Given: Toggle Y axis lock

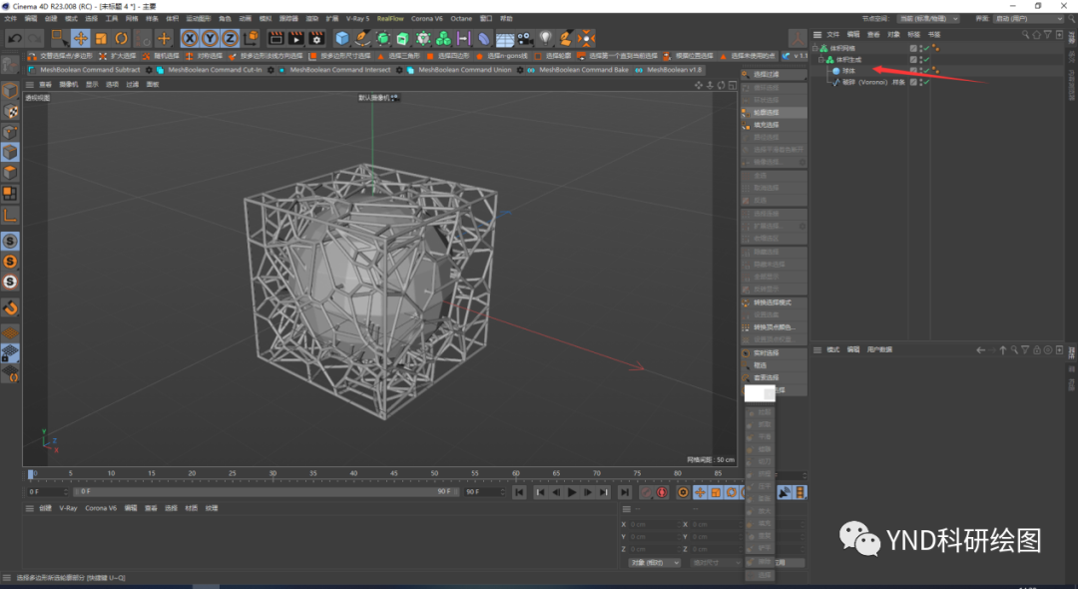Looking at the screenshot, I should (x=210, y=39).
